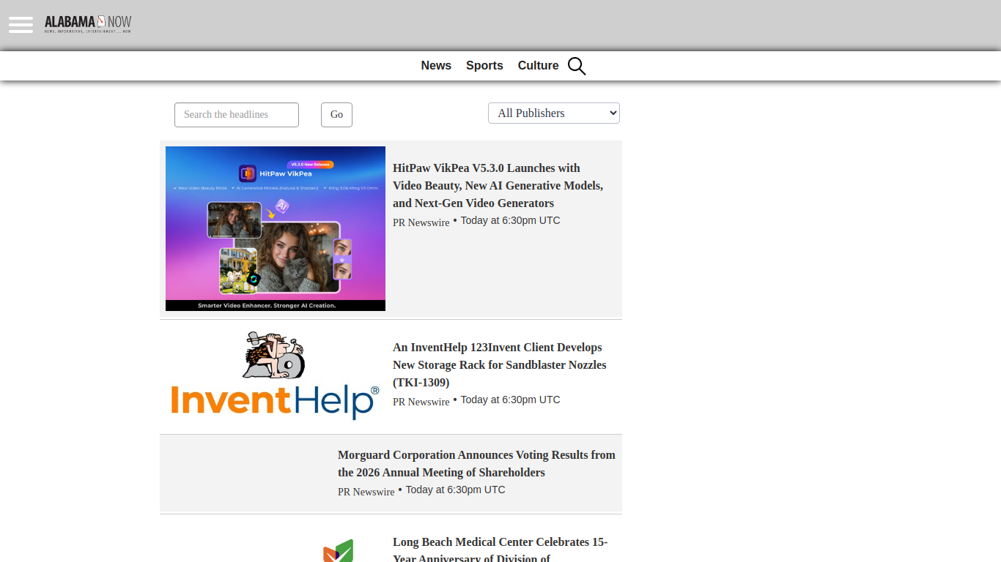
Task: Click the timestamp on the HitPaw article
Action: (510, 220)
